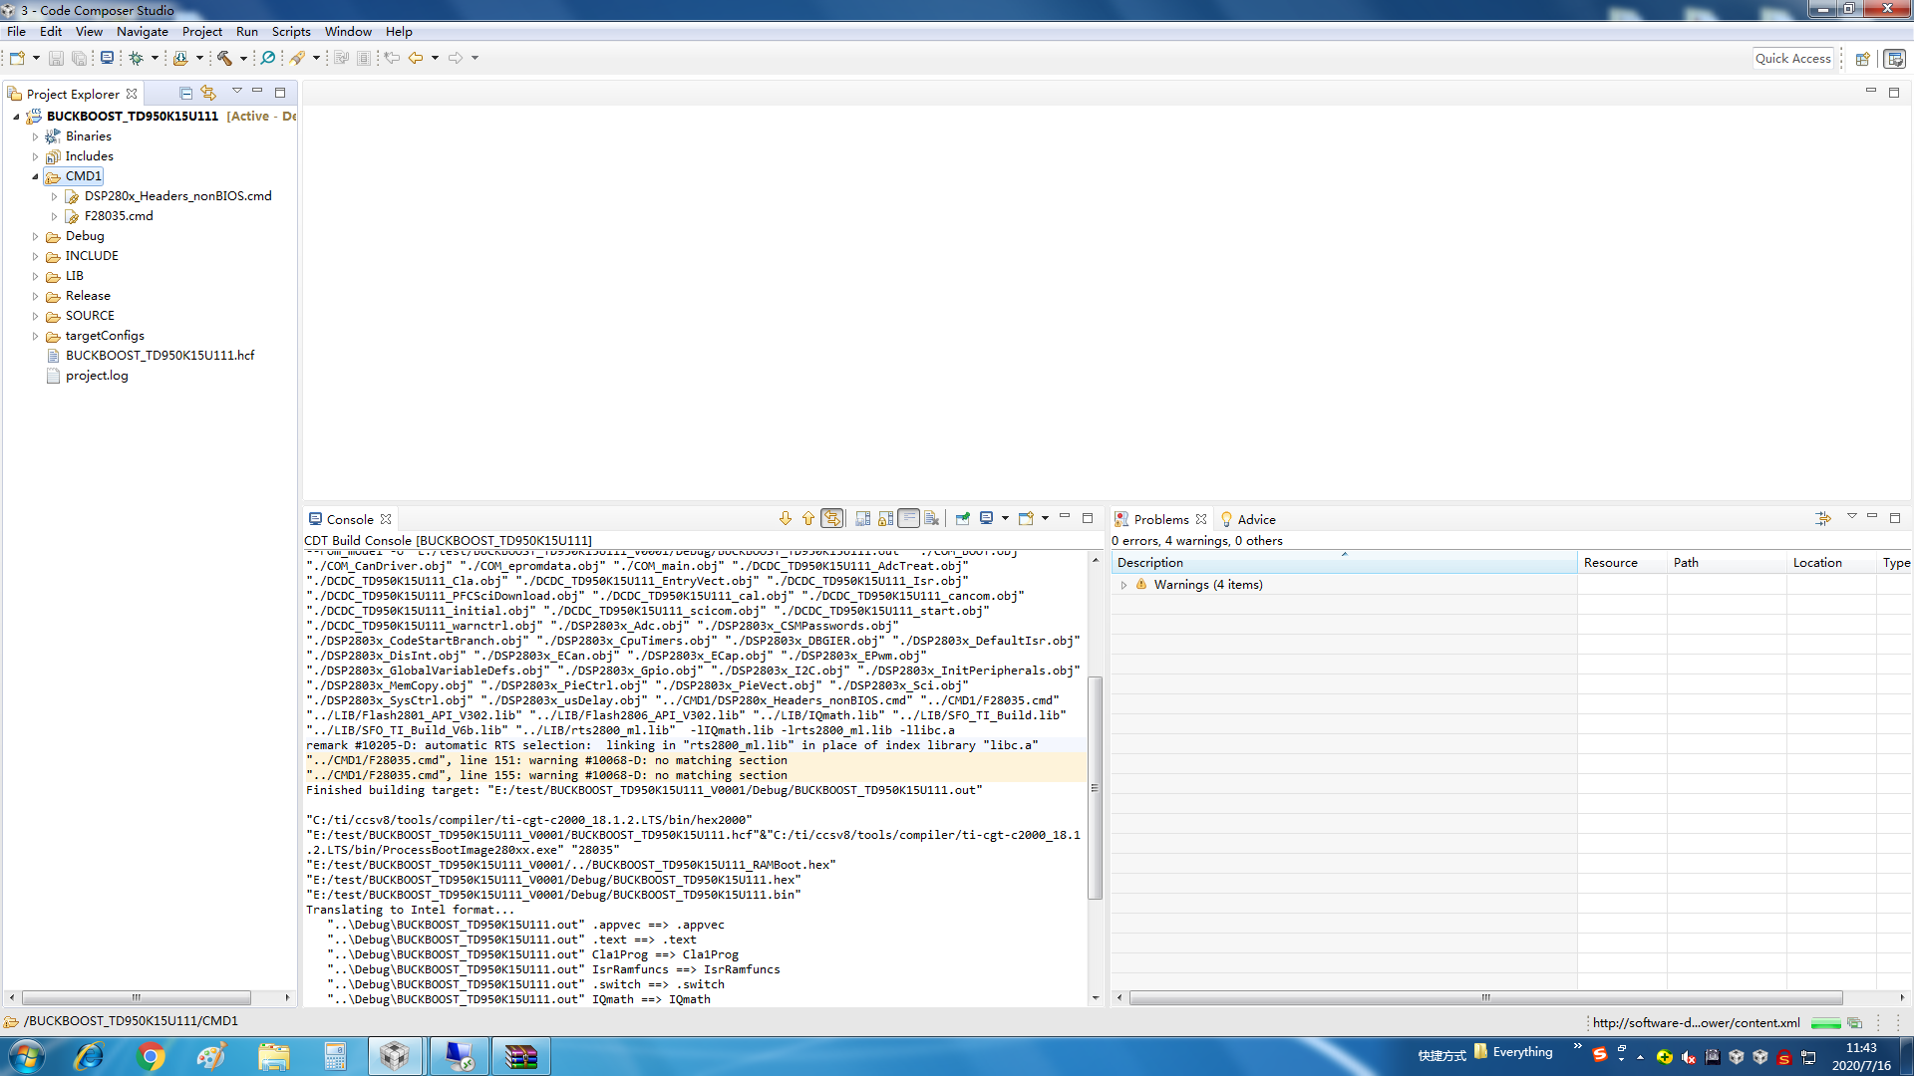The width and height of the screenshot is (1914, 1076).
Task: Select the project.log file
Action: click(x=96, y=376)
